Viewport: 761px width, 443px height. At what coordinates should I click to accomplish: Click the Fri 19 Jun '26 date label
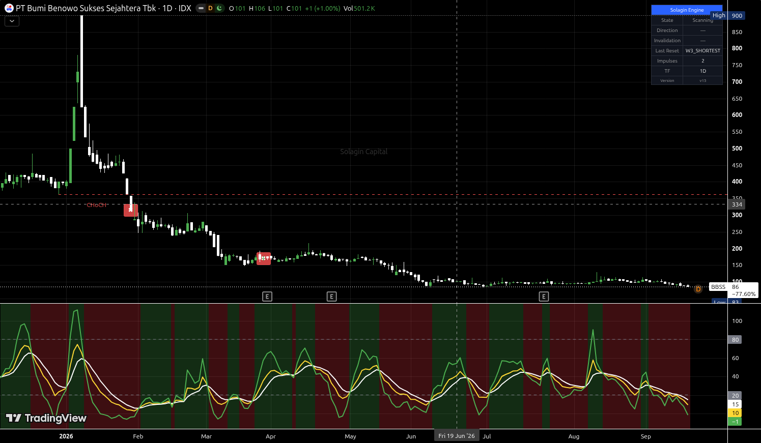457,436
